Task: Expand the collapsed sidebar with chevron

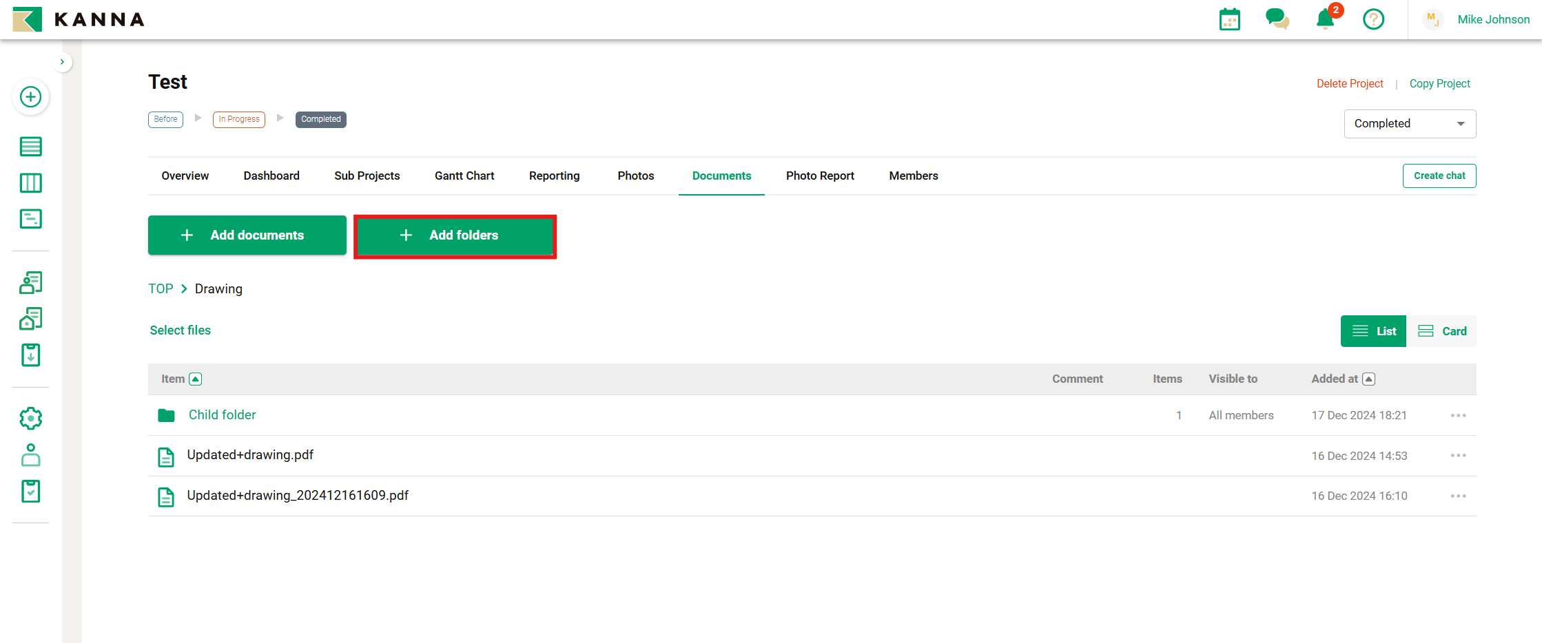Action: point(62,62)
